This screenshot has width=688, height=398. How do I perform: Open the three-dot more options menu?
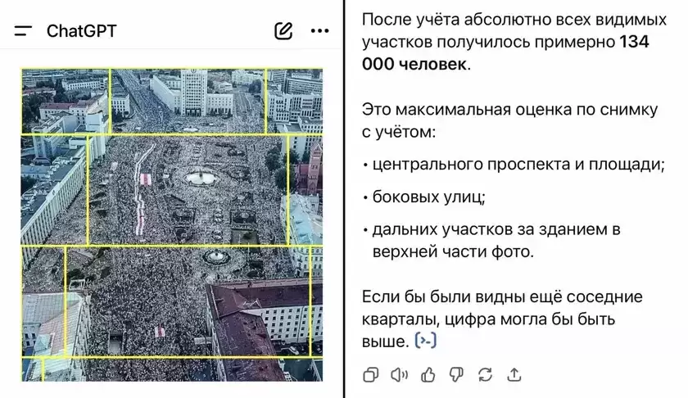pos(320,31)
